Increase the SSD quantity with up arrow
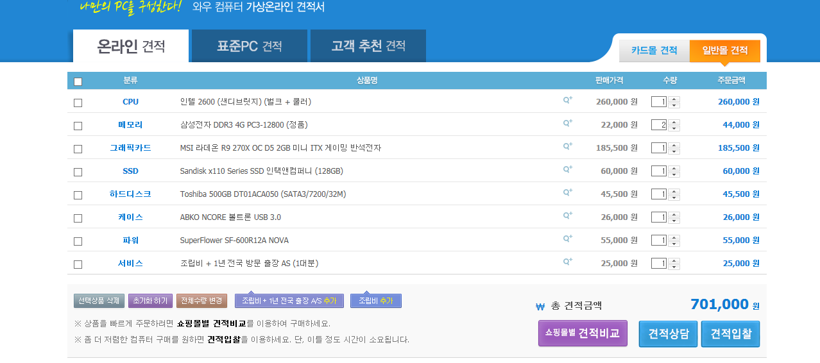This screenshot has height=363, width=820. point(674,168)
